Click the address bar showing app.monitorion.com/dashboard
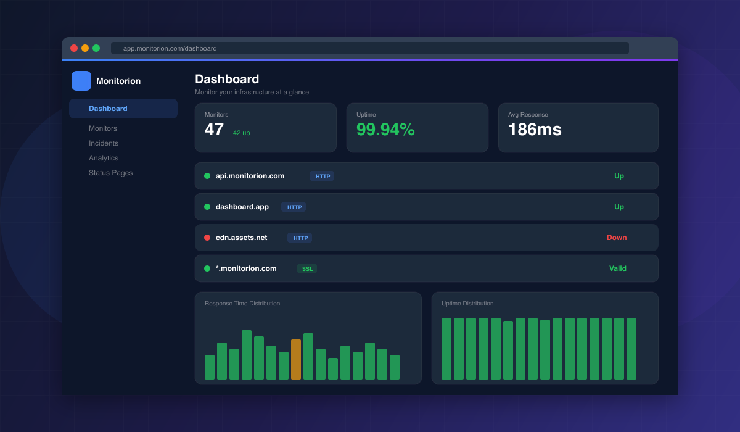This screenshot has height=432, width=740. point(370,48)
